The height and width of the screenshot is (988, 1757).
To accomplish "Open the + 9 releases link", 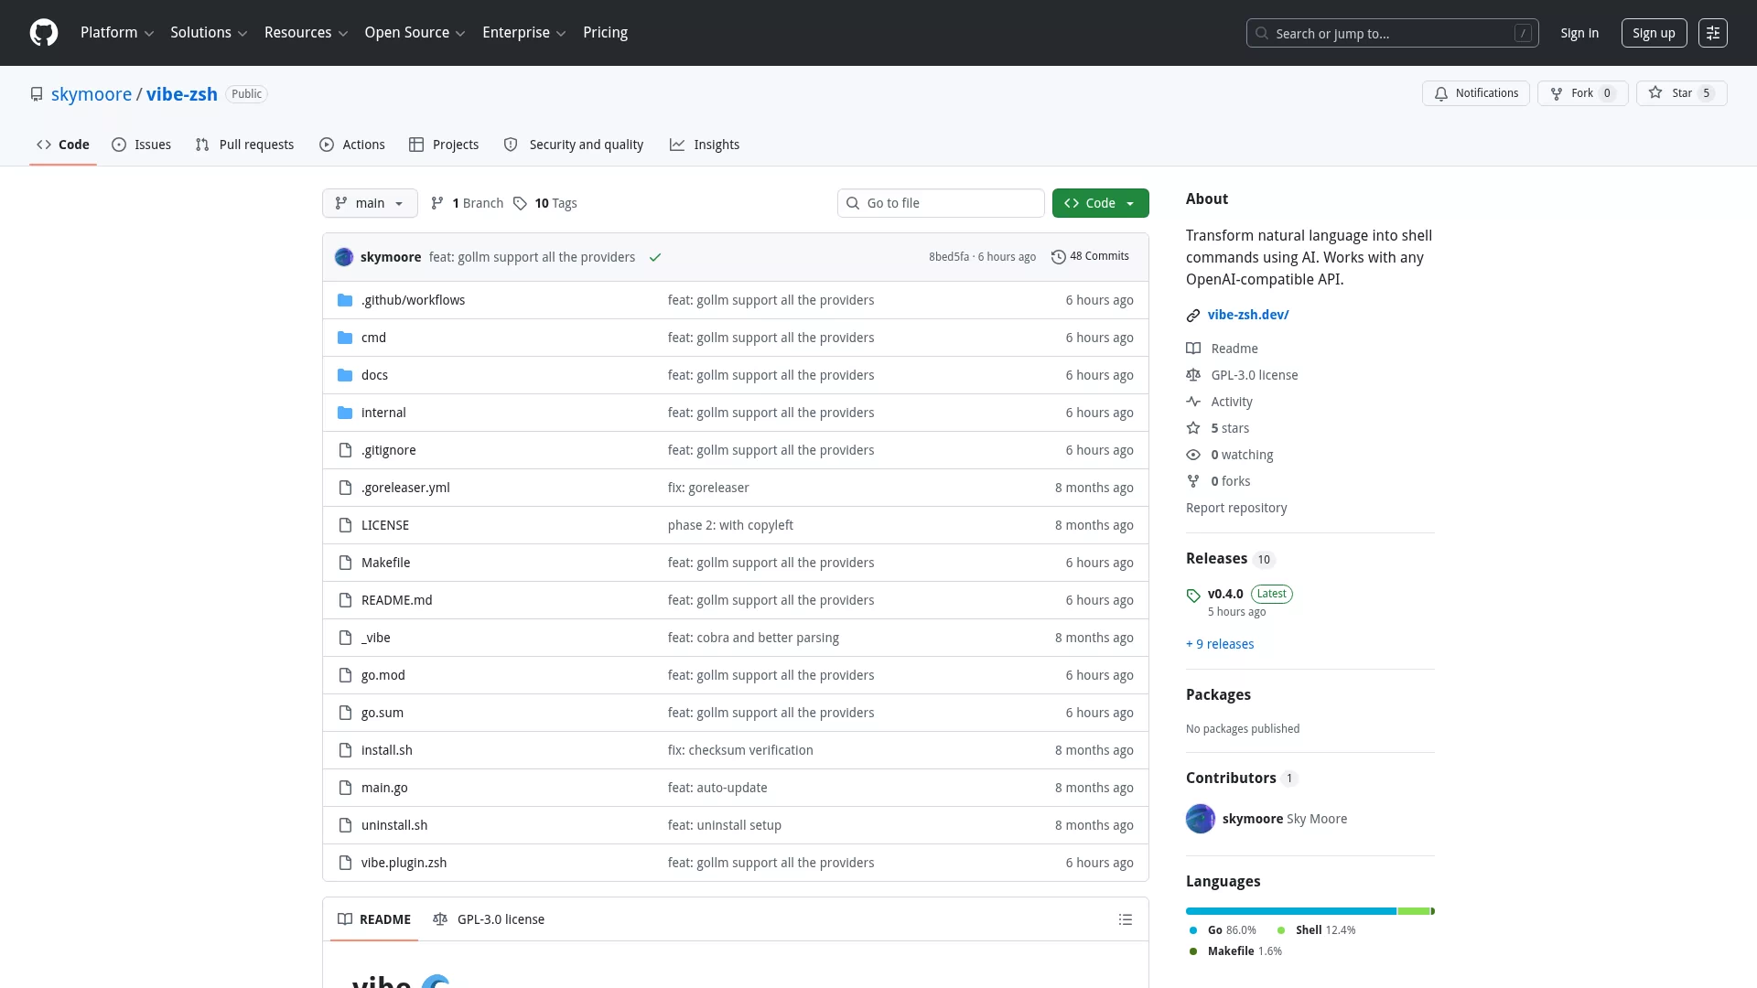I will 1220,644.
